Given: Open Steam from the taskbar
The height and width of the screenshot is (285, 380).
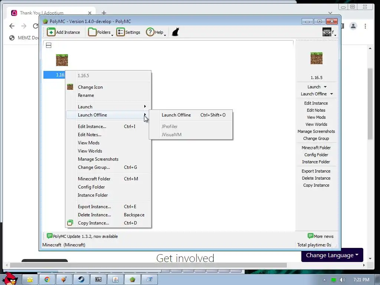Looking at the screenshot, I should 81,280.
